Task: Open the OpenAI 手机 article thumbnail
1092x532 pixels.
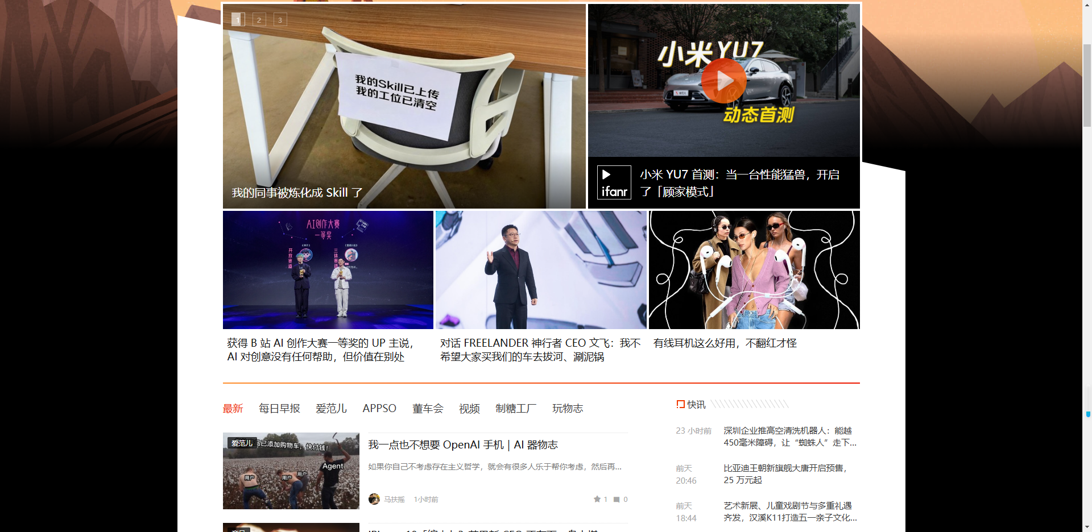Action: pos(291,471)
